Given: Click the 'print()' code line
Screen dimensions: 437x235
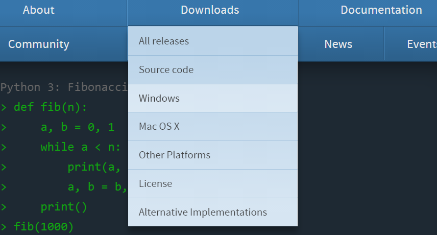Looking at the screenshot, I should click(64, 207).
